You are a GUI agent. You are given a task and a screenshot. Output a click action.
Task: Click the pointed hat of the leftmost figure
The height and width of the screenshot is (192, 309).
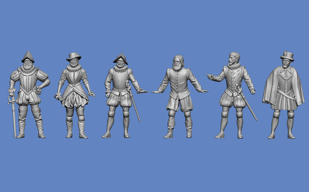pyautogui.click(x=28, y=57)
